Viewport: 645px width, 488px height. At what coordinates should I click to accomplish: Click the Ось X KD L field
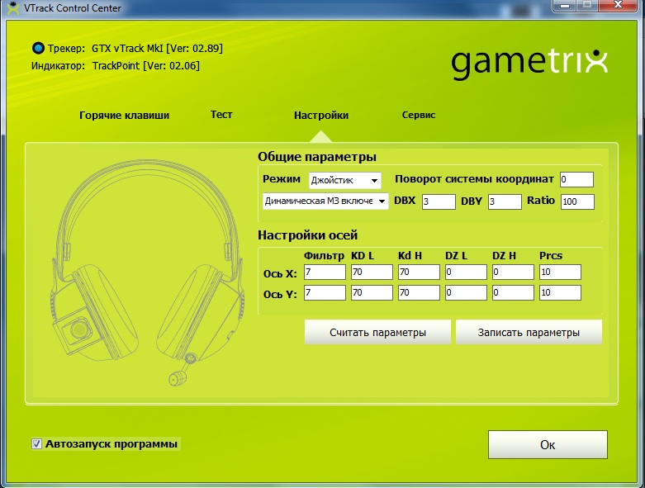point(372,272)
